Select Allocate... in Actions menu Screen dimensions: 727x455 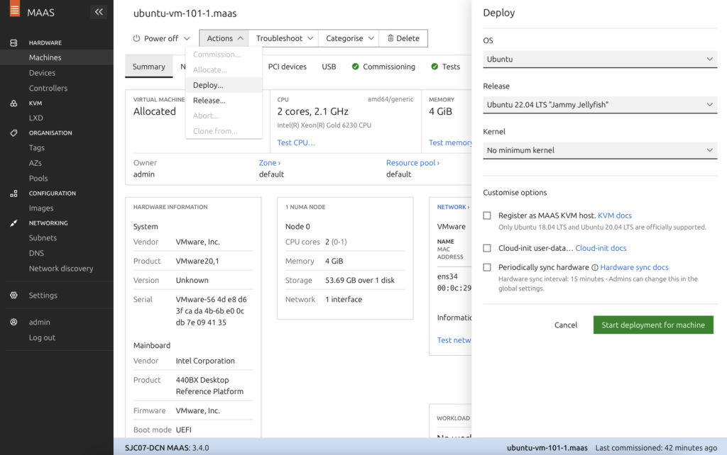[224, 70]
